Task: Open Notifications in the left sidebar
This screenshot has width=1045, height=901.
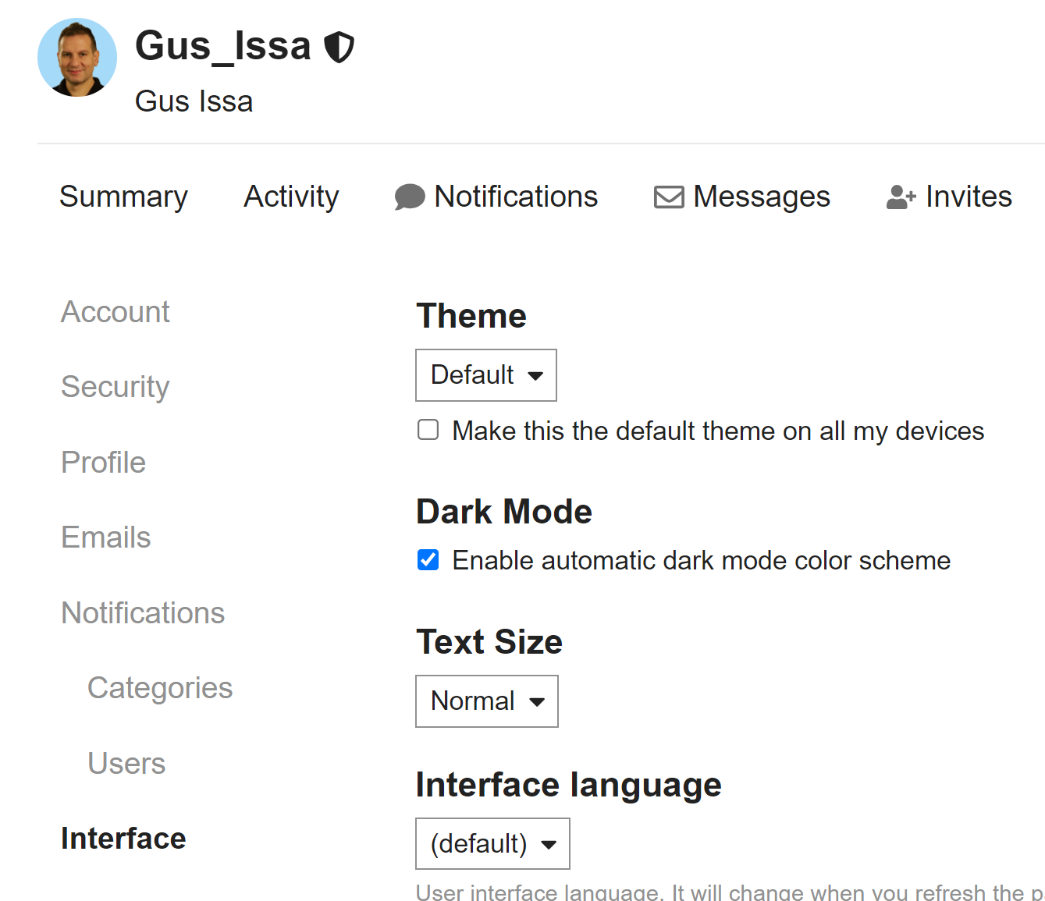Action: coord(143,613)
